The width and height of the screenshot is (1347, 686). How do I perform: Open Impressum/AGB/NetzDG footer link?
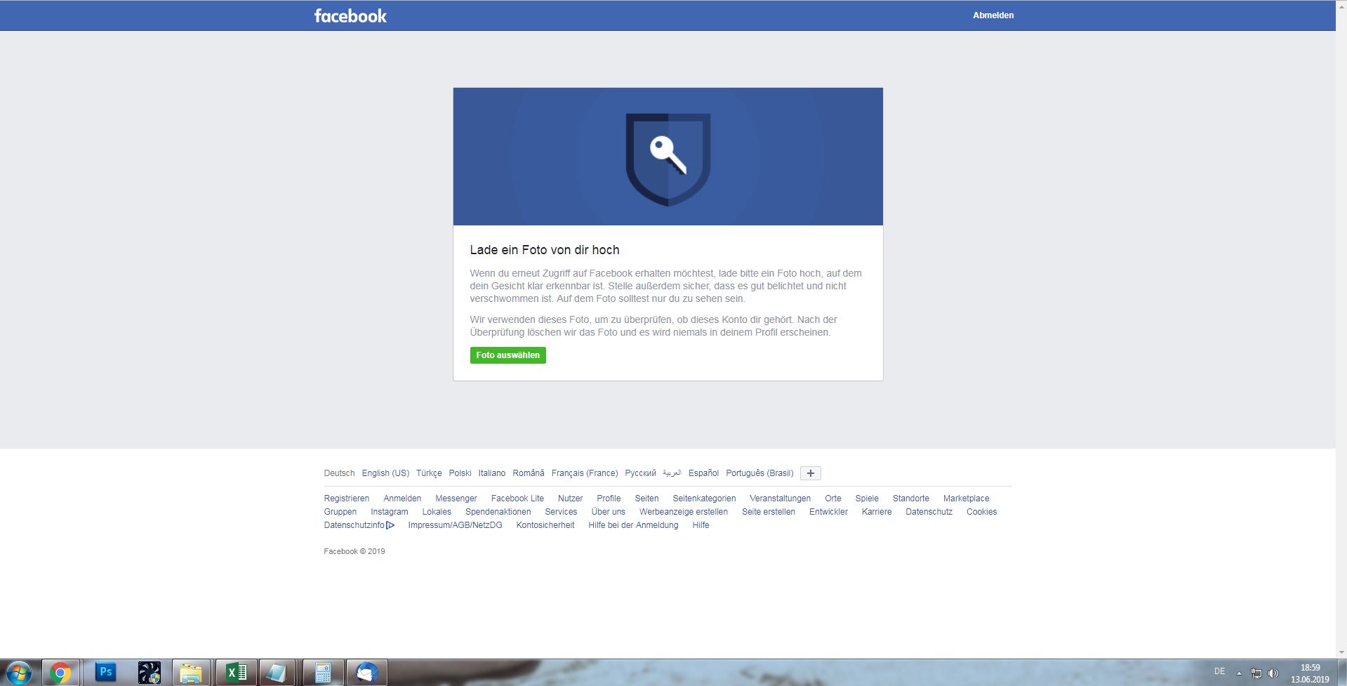456,525
